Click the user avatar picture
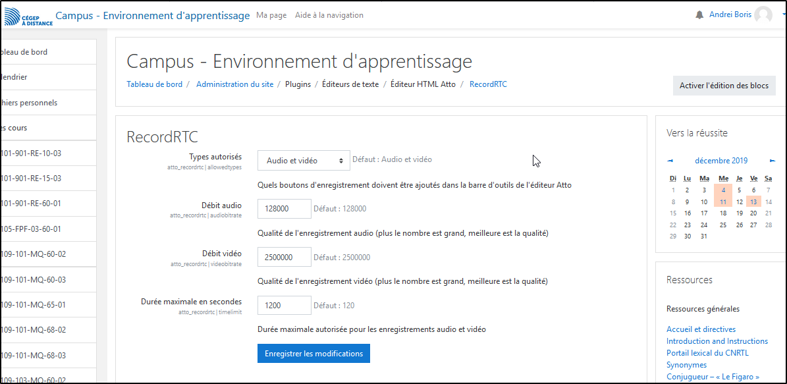 point(763,15)
